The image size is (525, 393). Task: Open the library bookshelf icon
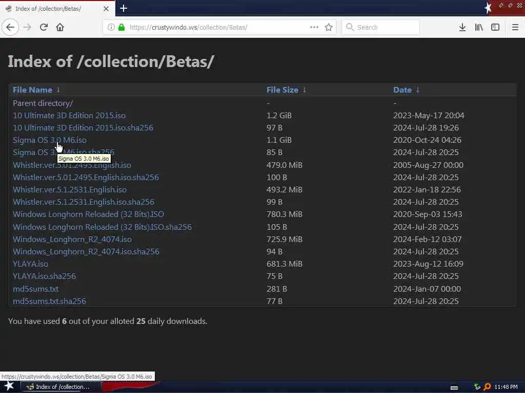tap(479, 27)
